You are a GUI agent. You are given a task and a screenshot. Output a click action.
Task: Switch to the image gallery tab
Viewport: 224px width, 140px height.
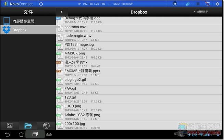10,126
